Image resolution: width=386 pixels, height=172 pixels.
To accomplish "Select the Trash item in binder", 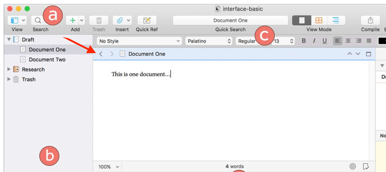I will [x=29, y=79].
